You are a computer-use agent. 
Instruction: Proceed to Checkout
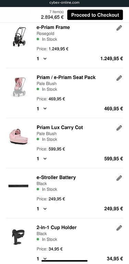click(95, 15)
